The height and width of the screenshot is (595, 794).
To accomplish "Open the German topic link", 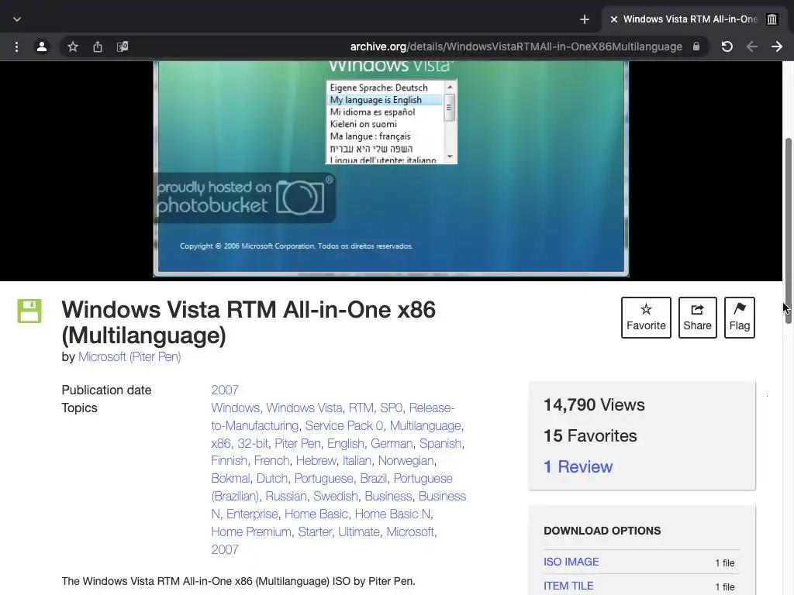I will pyautogui.click(x=392, y=444).
